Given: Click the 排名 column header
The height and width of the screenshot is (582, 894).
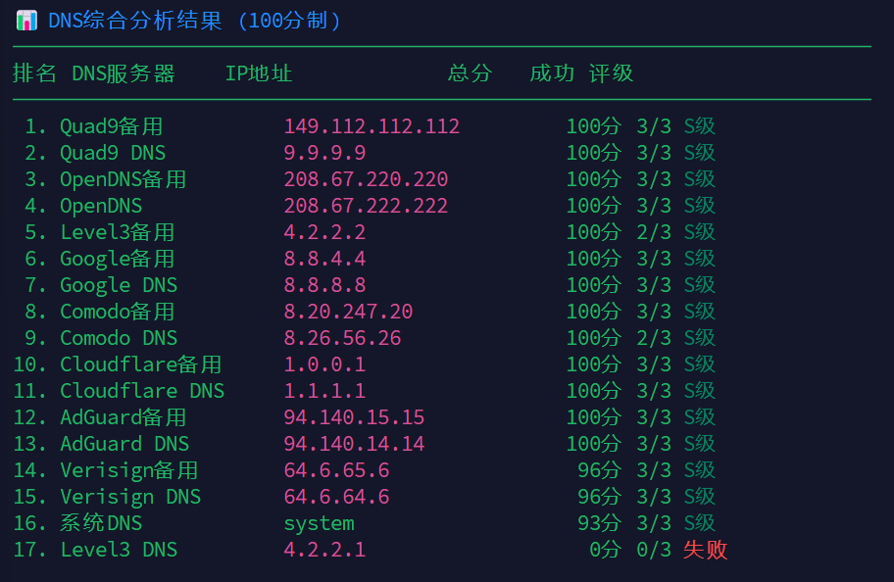Looking at the screenshot, I should tap(34, 73).
